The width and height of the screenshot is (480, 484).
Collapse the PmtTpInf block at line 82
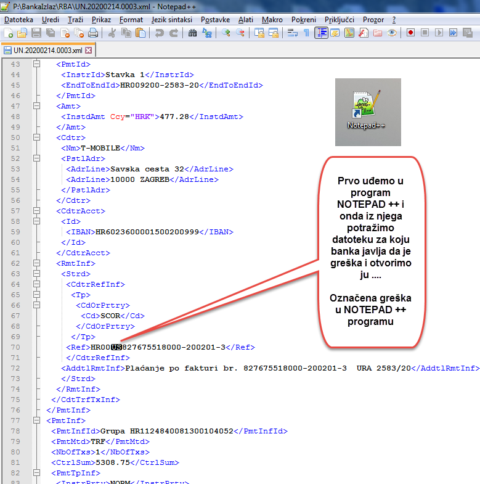[x=37, y=472]
